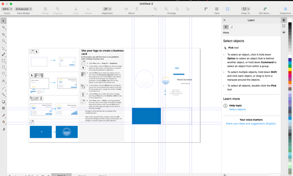This screenshot has width=293, height=176.
Task: Select the Crop tool
Action: 3,35
